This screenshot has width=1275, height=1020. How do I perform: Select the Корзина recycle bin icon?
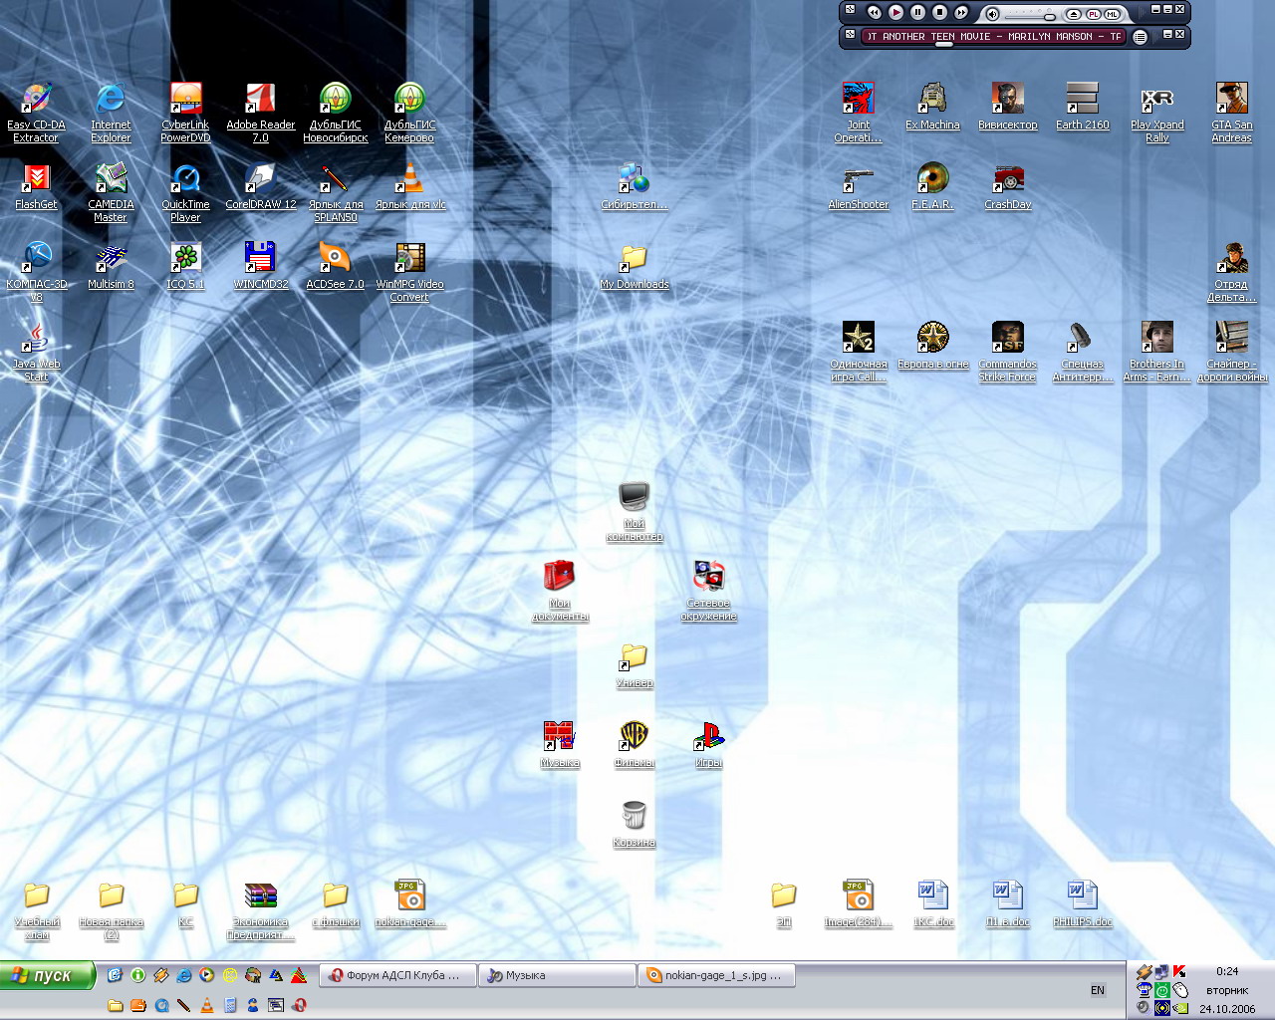pyautogui.click(x=634, y=817)
